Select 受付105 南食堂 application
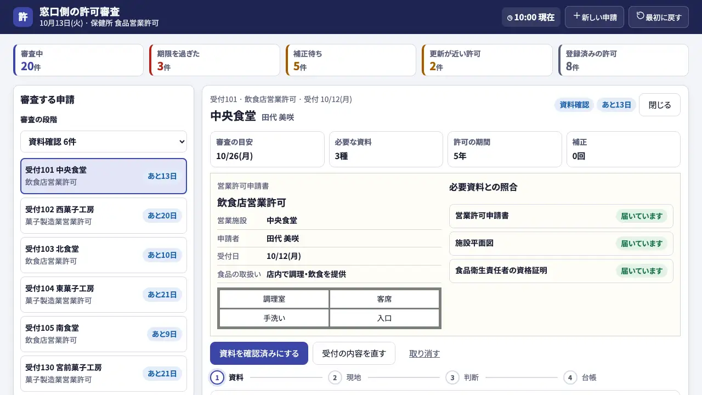 pyautogui.click(x=104, y=334)
